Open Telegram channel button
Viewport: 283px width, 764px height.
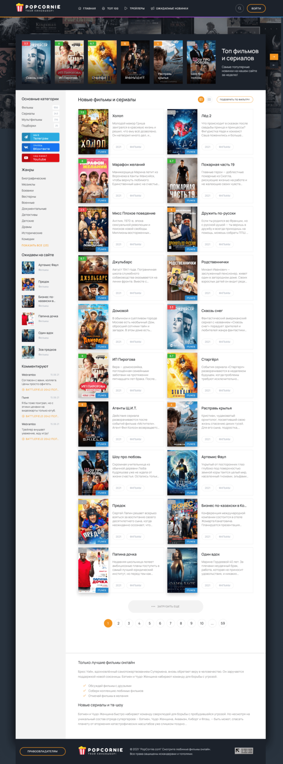pos(40,137)
